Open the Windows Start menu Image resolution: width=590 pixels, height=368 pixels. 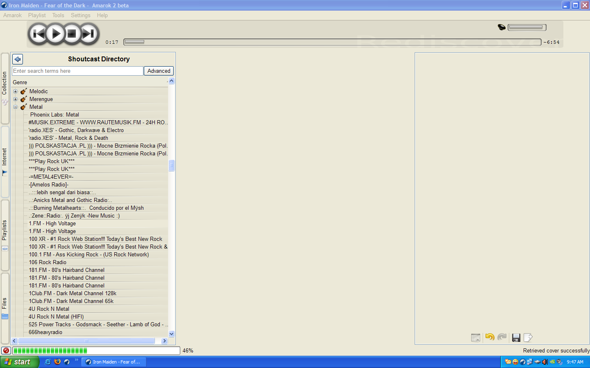[20, 362]
